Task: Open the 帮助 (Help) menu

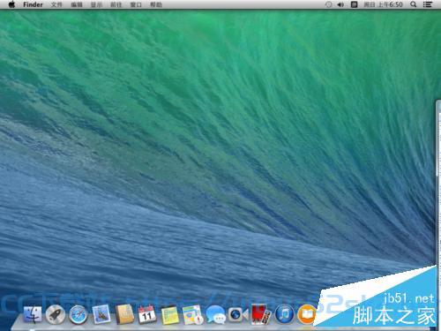Action: click(x=156, y=4)
